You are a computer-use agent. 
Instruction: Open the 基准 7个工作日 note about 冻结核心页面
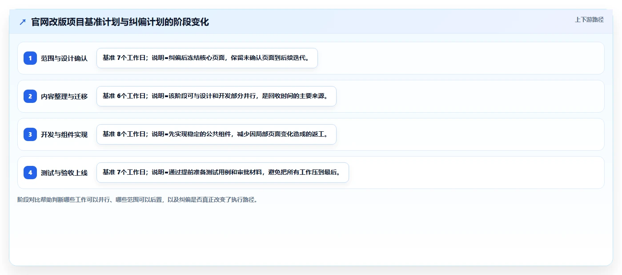click(x=207, y=58)
